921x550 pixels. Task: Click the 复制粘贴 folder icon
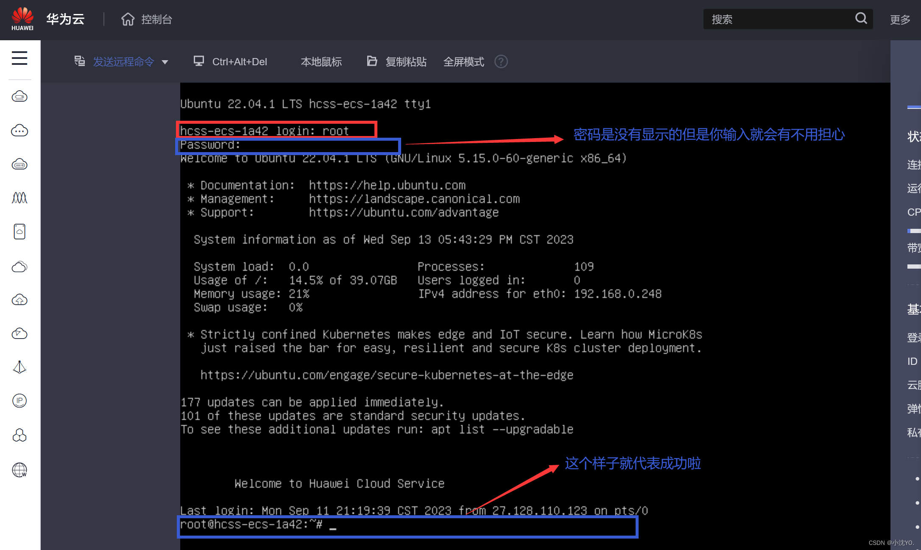click(x=372, y=61)
